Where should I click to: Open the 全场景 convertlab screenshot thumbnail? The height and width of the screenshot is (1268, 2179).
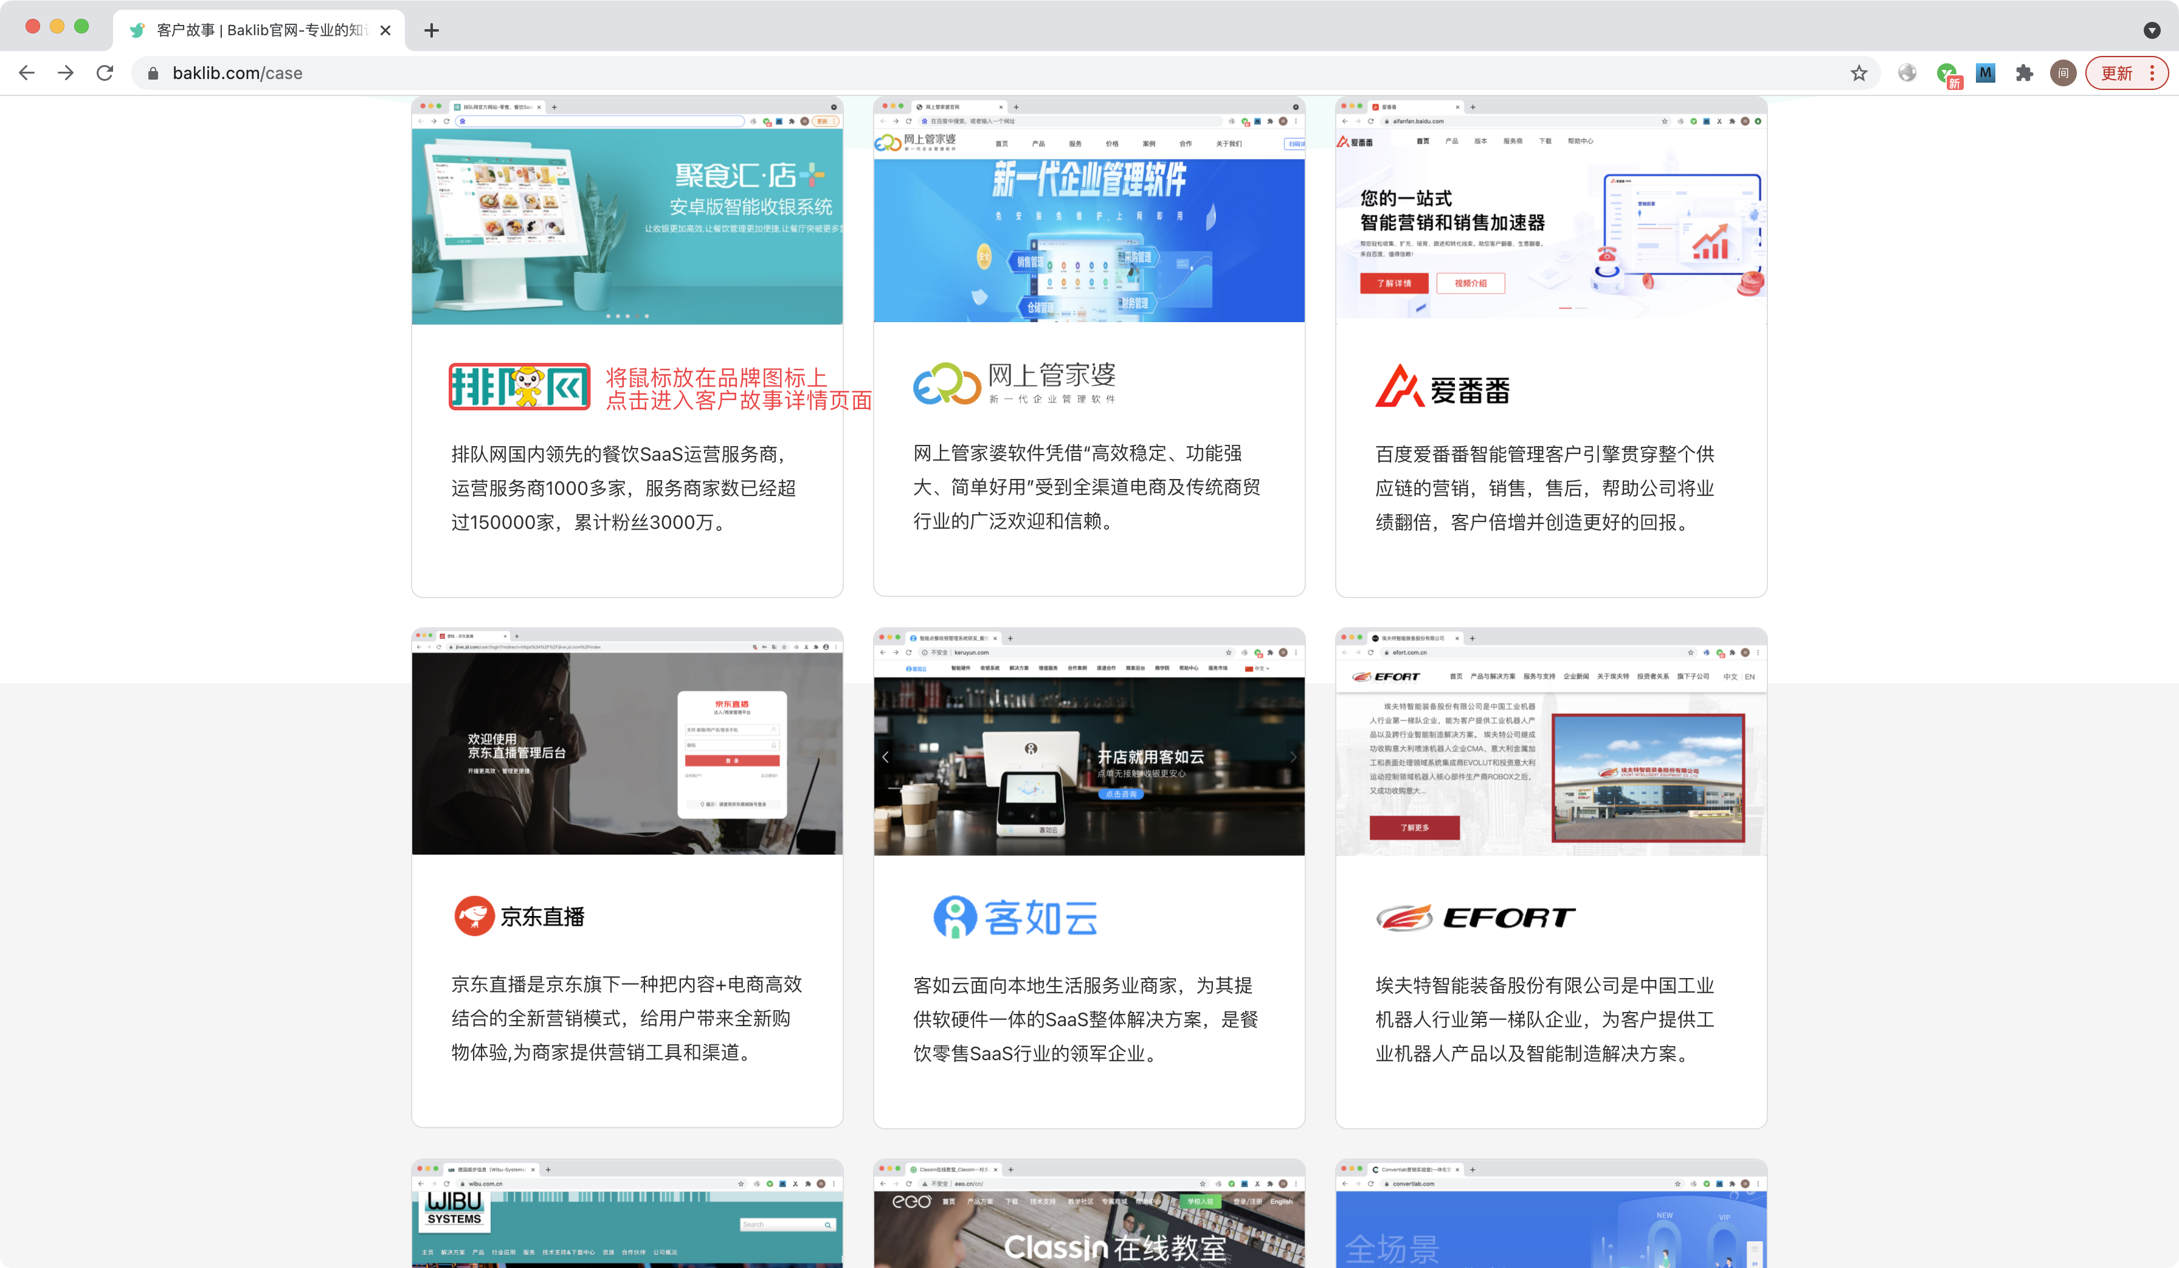1550,1213
